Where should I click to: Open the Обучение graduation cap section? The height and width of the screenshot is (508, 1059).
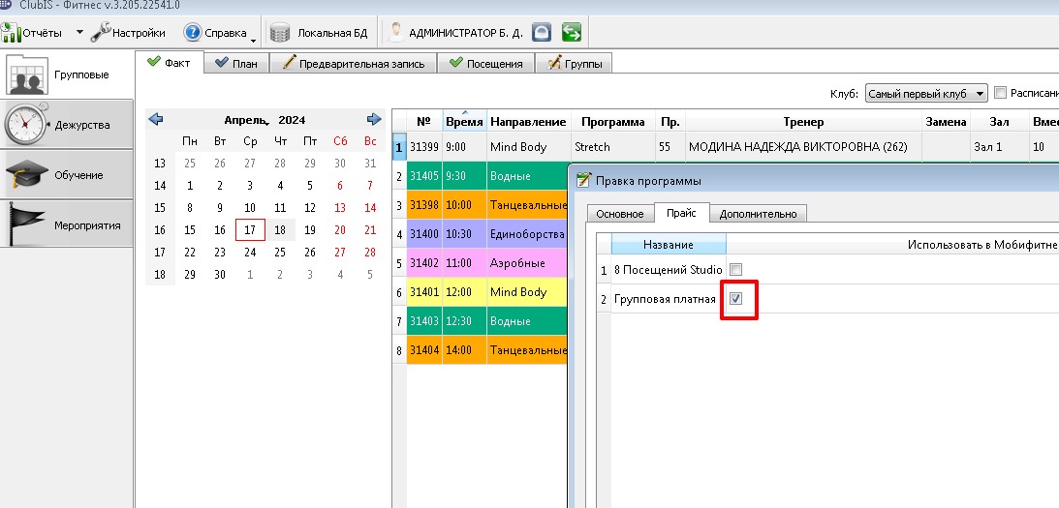(x=66, y=175)
